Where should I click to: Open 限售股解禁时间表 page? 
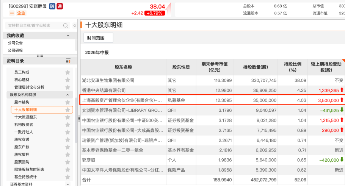(29, 169)
